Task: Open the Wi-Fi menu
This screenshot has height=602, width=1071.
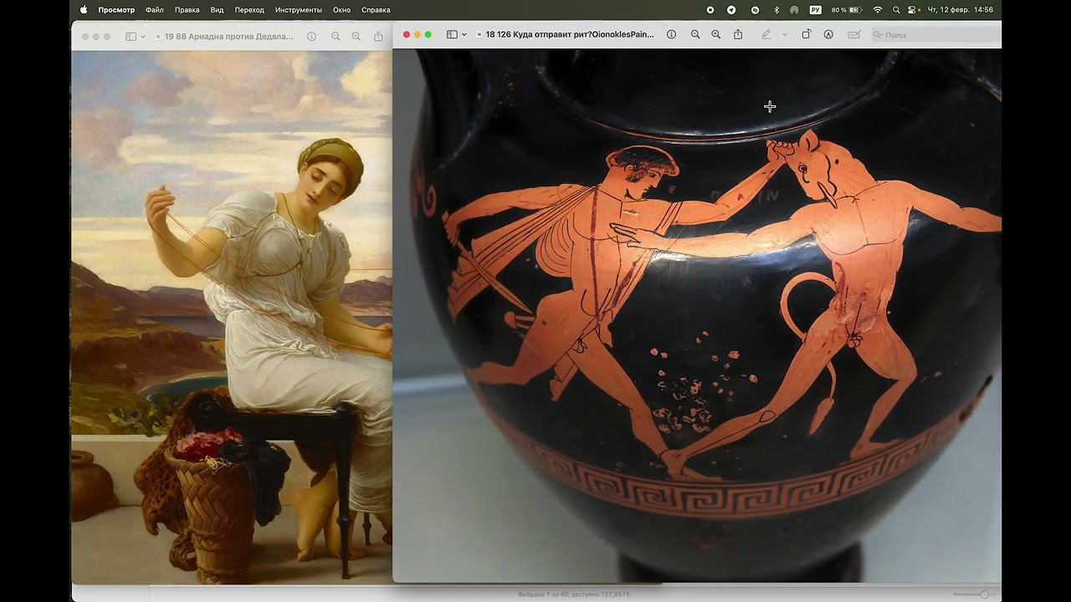Action: (878, 10)
